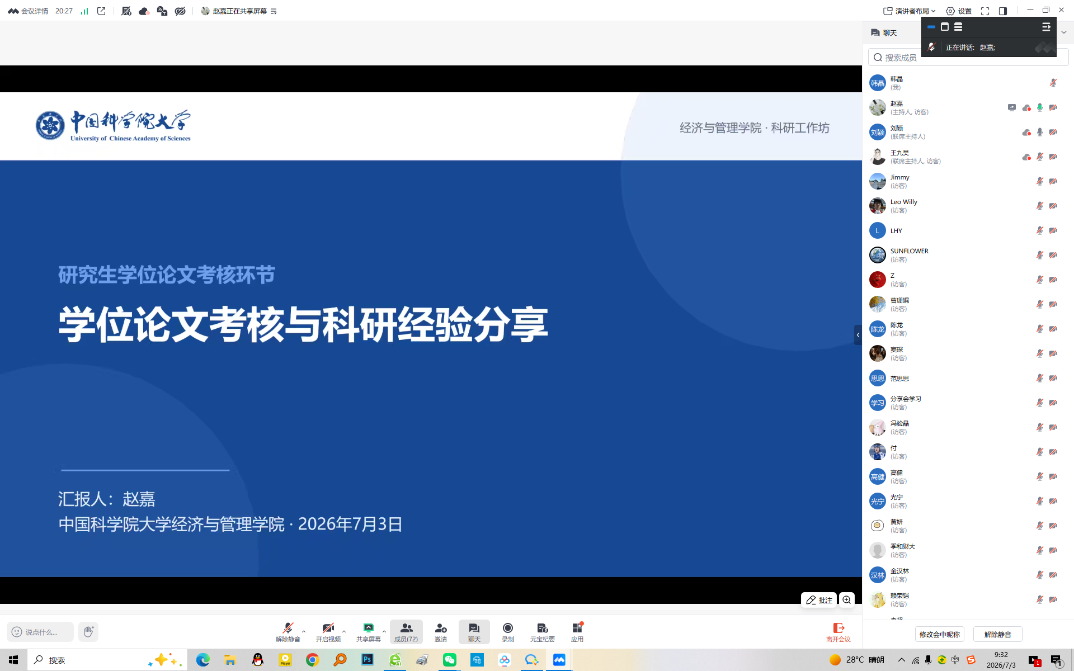The width and height of the screenshot is (1074, 671).
Task: Click the Windows taskbar 搜索 box
Action: click(107, 660)
